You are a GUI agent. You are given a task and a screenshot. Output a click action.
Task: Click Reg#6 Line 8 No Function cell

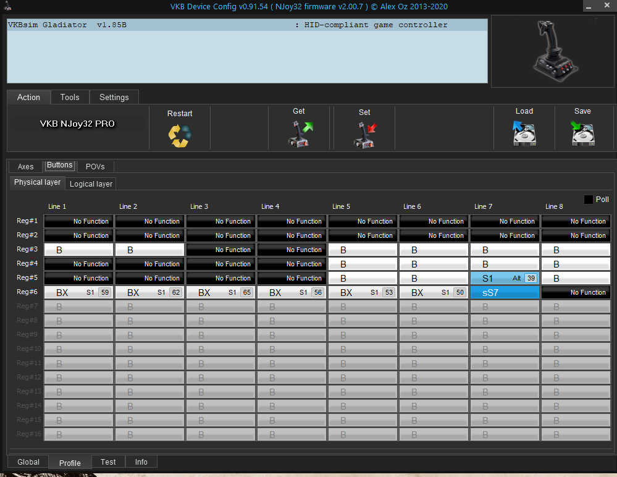click(576, 292)
